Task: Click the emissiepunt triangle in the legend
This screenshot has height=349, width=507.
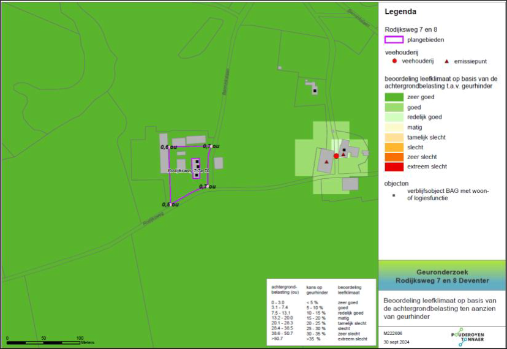Action: 446,62
